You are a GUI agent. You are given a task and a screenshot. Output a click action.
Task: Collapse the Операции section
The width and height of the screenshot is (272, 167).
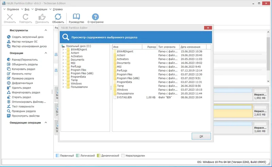coord(46,53)
